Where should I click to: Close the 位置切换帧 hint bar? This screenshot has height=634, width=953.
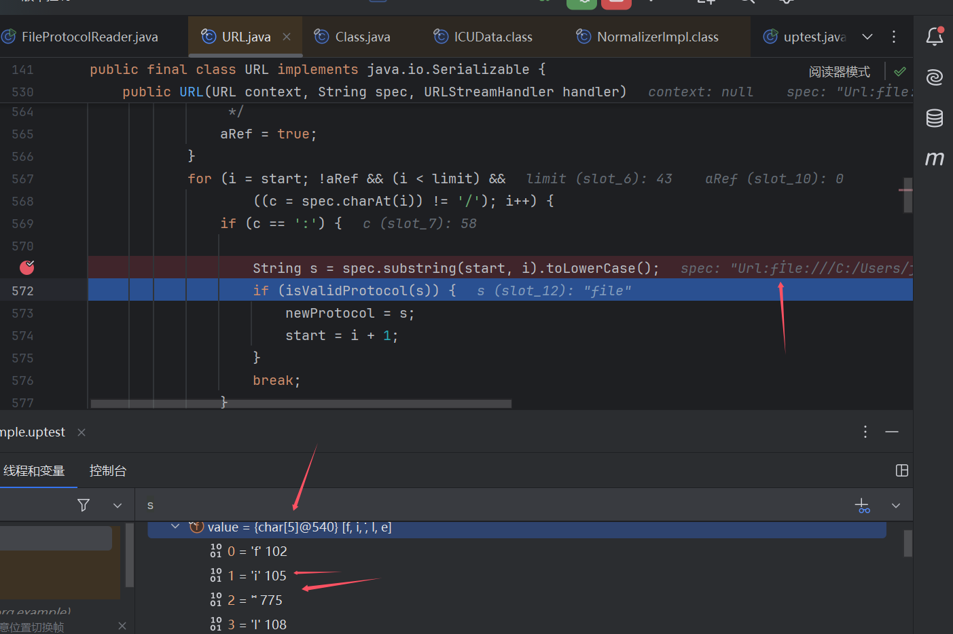coord(122,626)
